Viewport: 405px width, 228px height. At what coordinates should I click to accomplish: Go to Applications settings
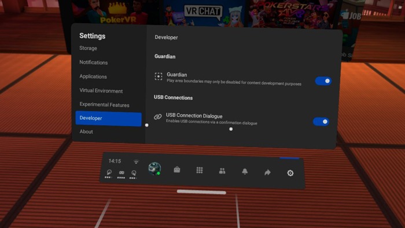93,77
